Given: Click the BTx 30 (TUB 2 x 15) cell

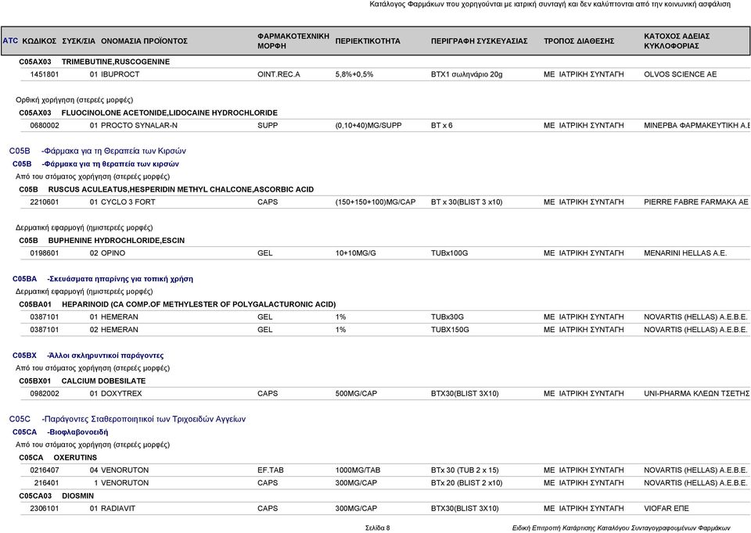Looking at the screenshot, I should click(465, 470).
